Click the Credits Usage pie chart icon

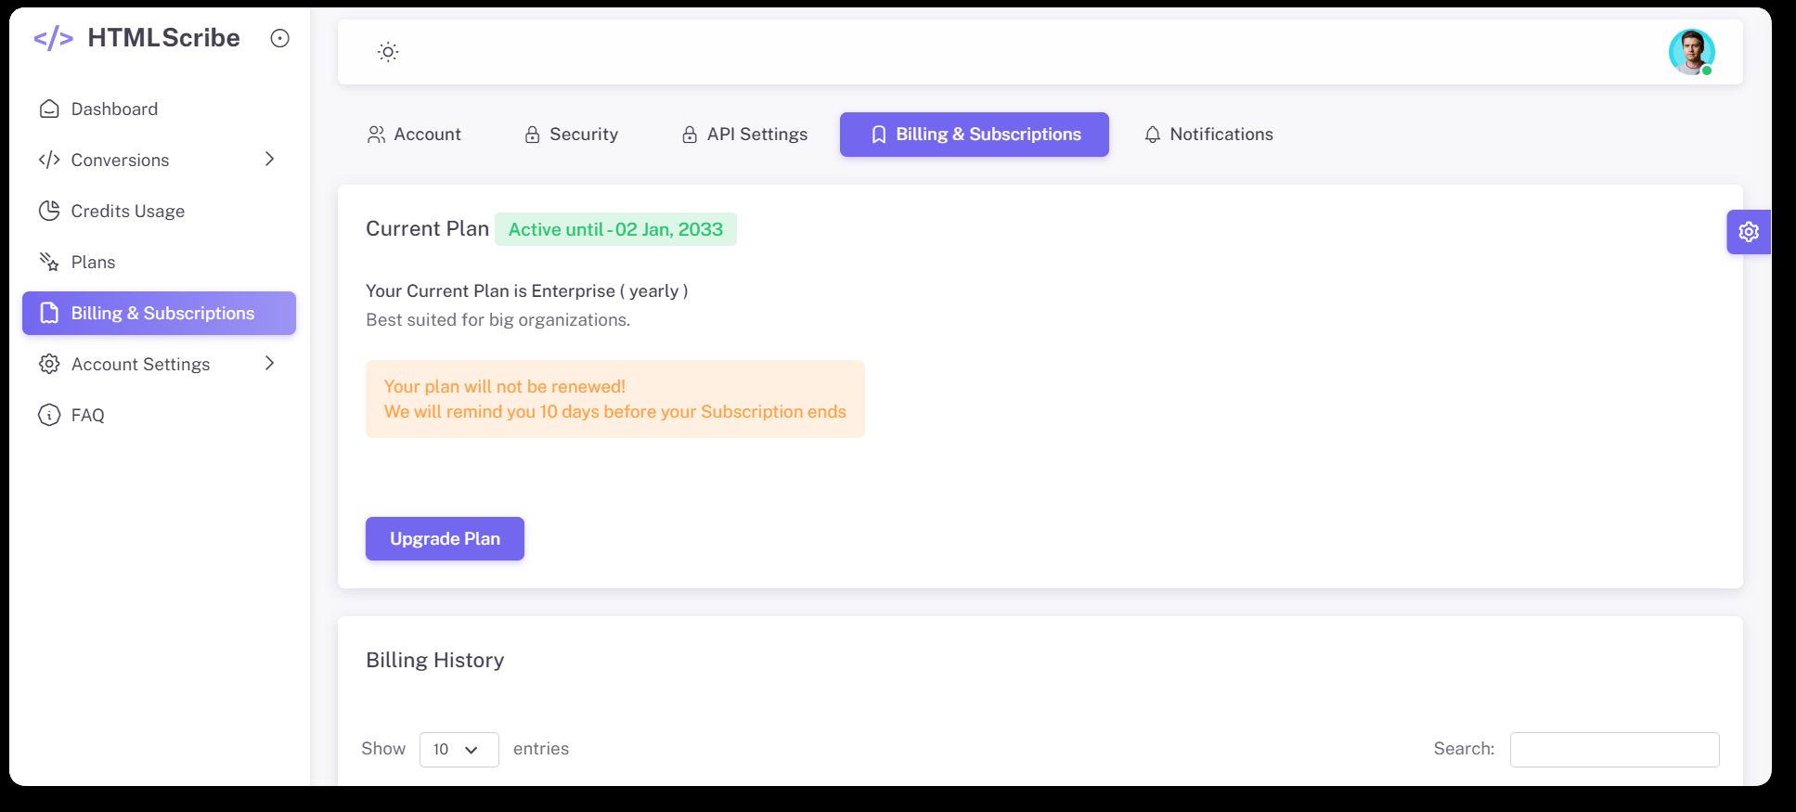click(x=49, y=212)
